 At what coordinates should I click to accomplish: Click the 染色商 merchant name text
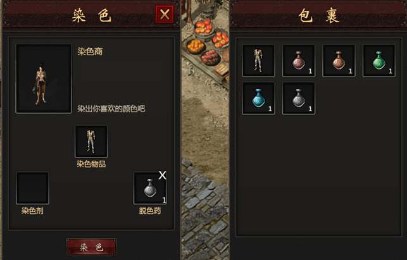click(90, 51)
